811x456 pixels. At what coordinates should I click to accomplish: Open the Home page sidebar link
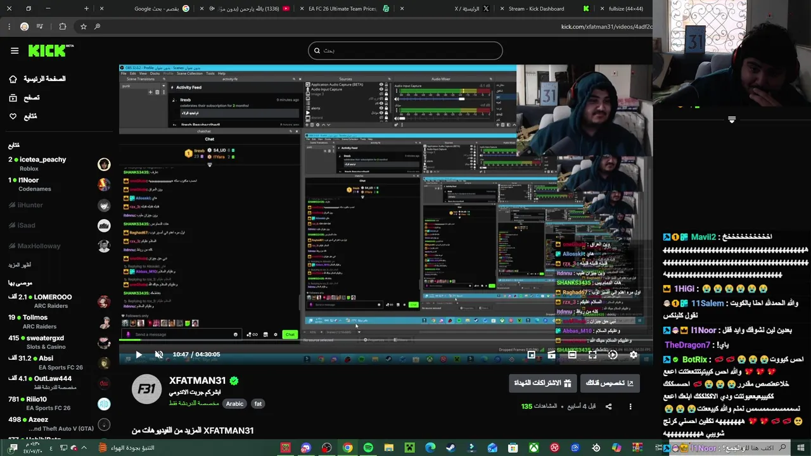click(x=38, y=79)
